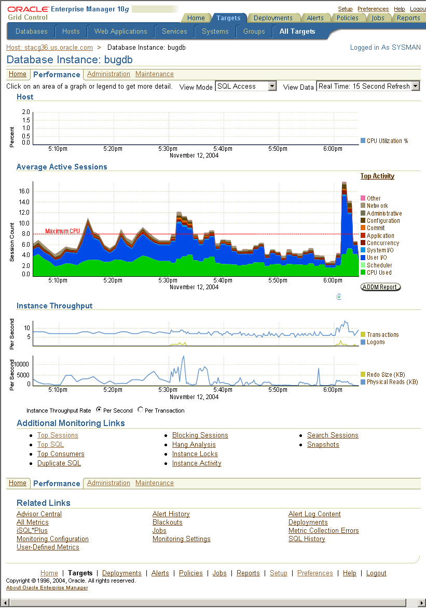Click the Redo Size (KB) legend swatch
This screenshot has width=426, height=608.
[363, 375]
